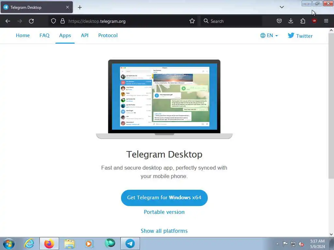Open the Save to Pocket icon
This screenshot has height=250, width=334.
[x=279, y=21]
